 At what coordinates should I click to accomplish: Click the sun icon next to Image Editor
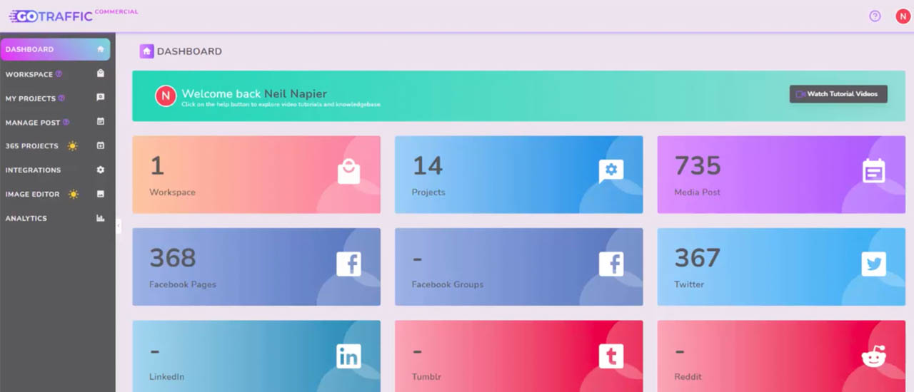tap(74, 194)
